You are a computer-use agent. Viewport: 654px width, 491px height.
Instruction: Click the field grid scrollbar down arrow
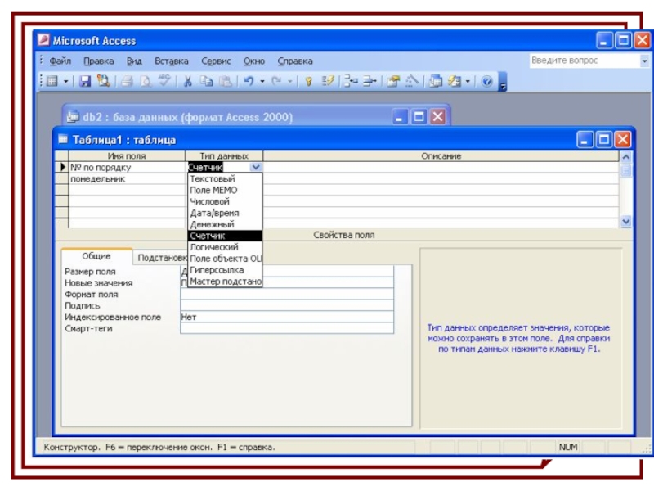pos(626,221)
